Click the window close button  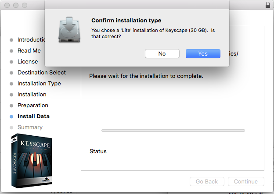7,5
